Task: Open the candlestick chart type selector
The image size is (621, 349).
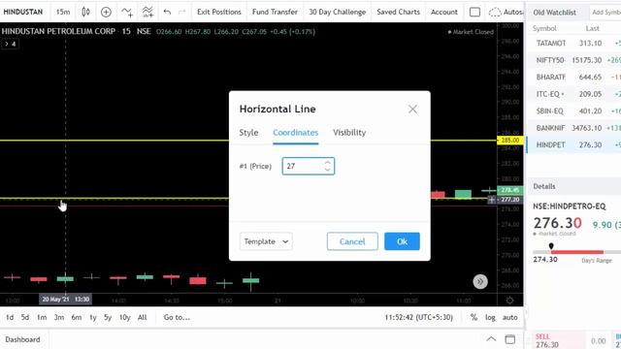Action: click(85, 12)
